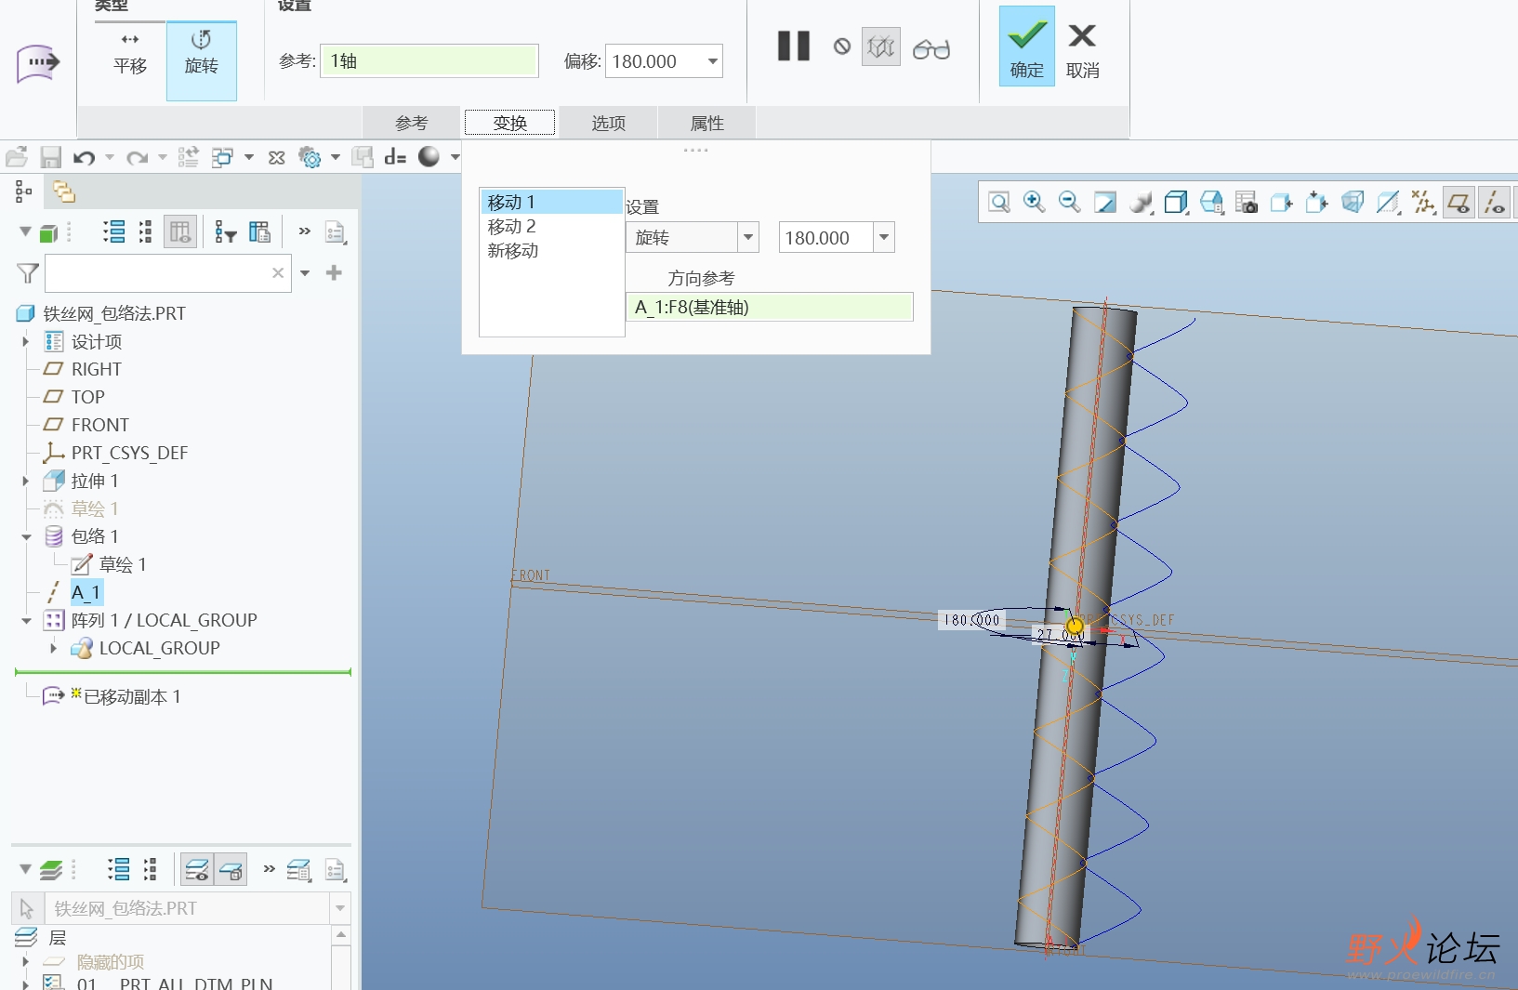Open the 属性 tab
The image size is (1518, 990).
coord(707,123)
